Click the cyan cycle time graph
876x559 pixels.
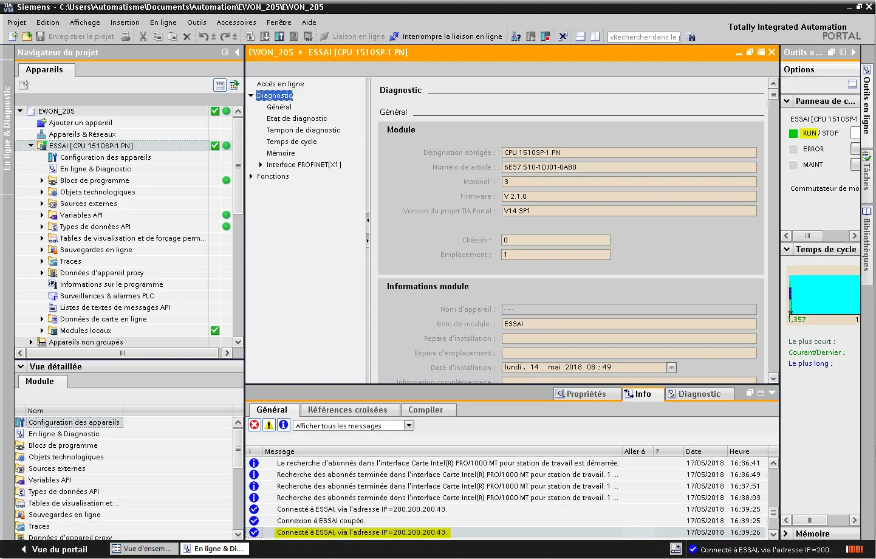pos(824,294)
